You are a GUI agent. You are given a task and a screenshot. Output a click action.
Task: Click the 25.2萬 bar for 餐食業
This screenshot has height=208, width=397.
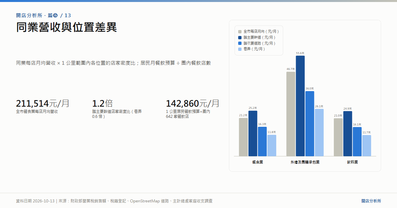pos(253,133)
